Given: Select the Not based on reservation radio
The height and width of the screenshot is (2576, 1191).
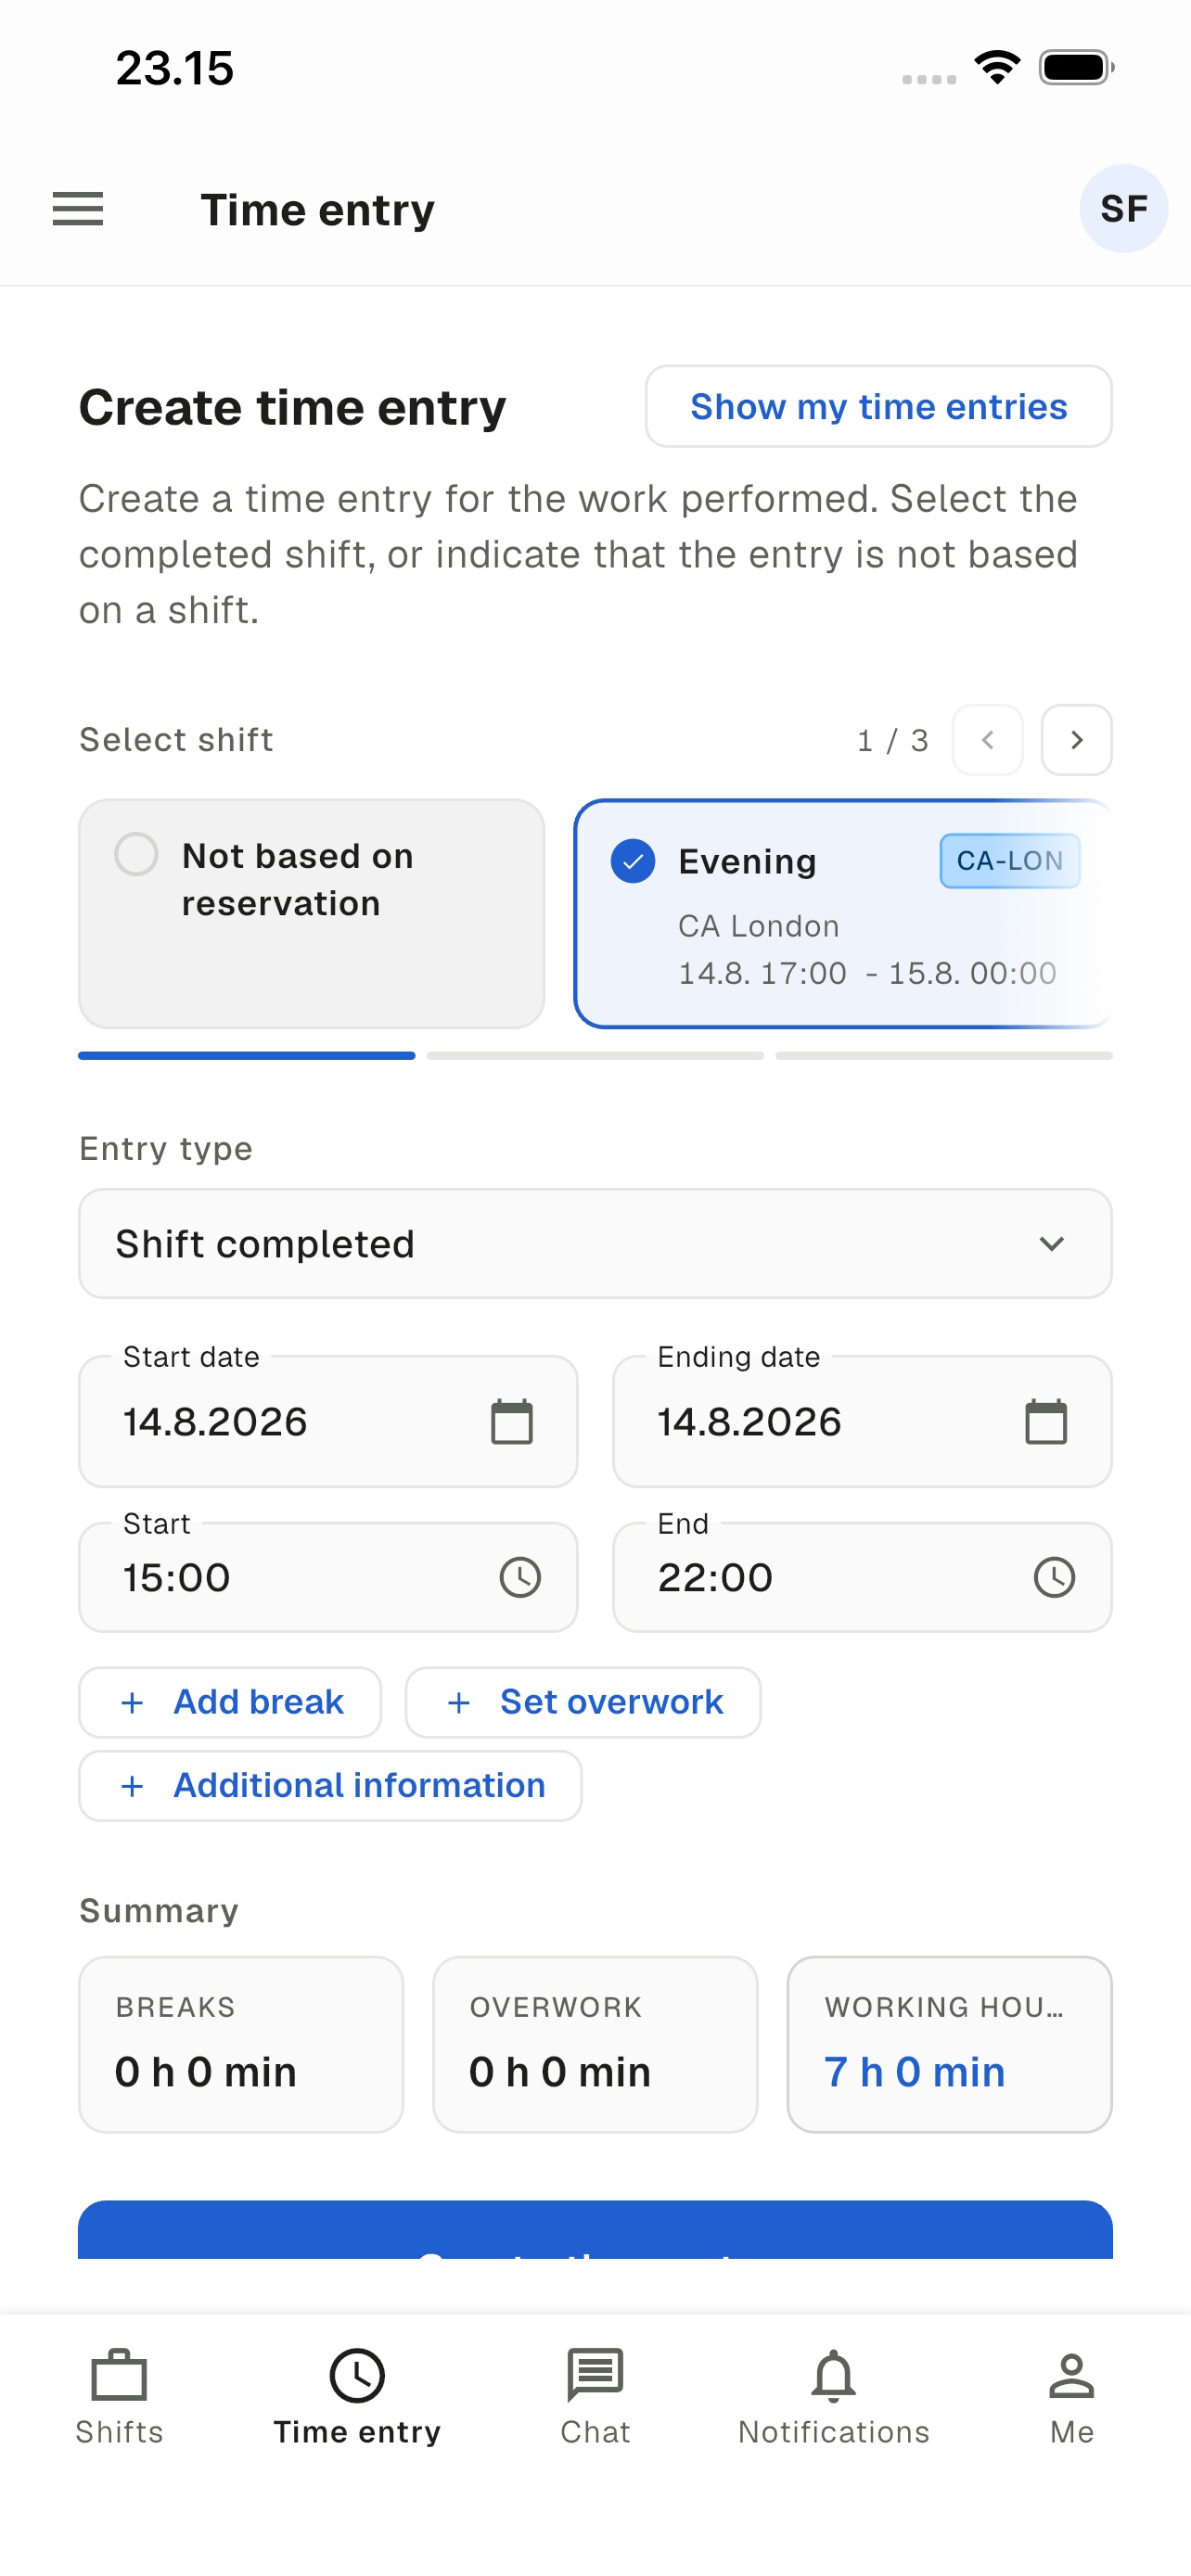Looking at the screenshot, I should click(x=136, y=854).
